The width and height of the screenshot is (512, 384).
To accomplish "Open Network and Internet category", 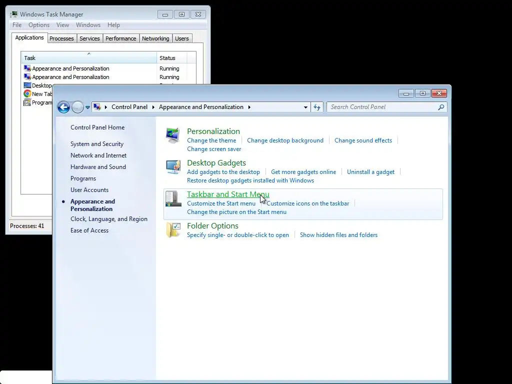I will pos(98,155).
